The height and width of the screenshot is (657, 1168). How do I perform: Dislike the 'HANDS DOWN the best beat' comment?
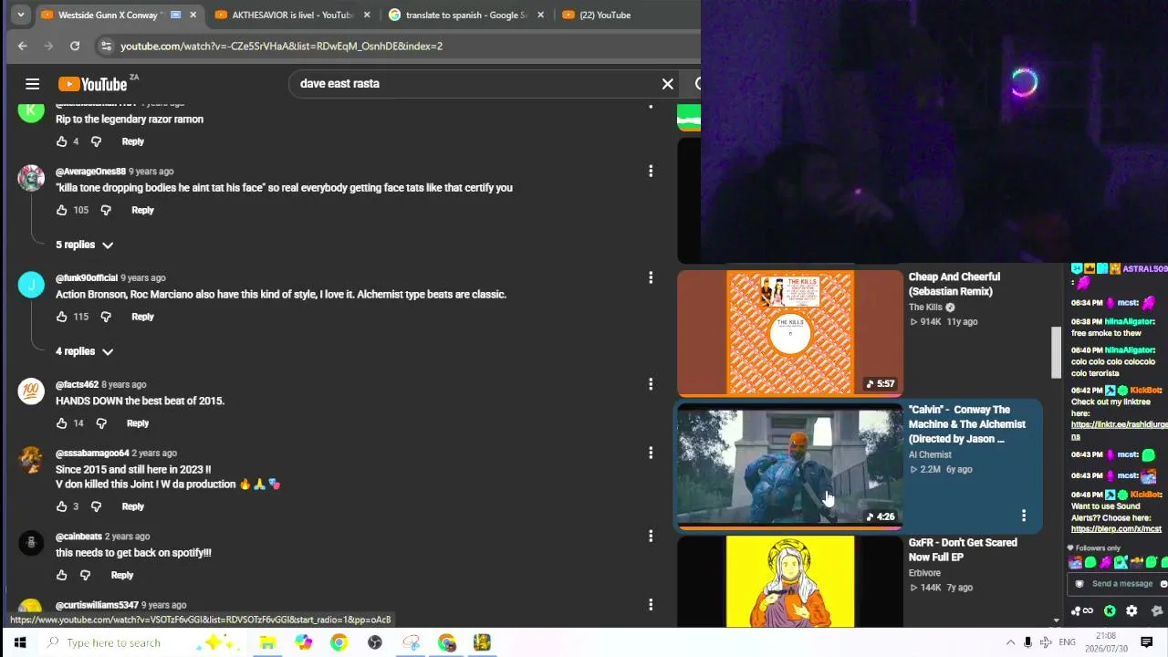point(101,423)
